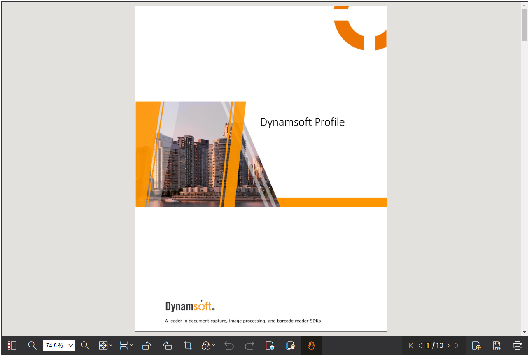529x356 pixels.
Task: Click the redo arrow
Action: [249, 346]
